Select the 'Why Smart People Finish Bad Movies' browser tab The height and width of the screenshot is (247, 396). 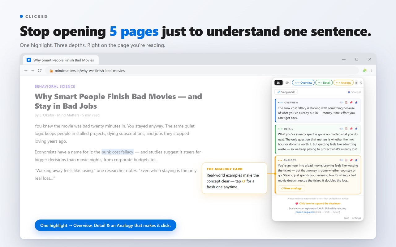tap(60, 60)
